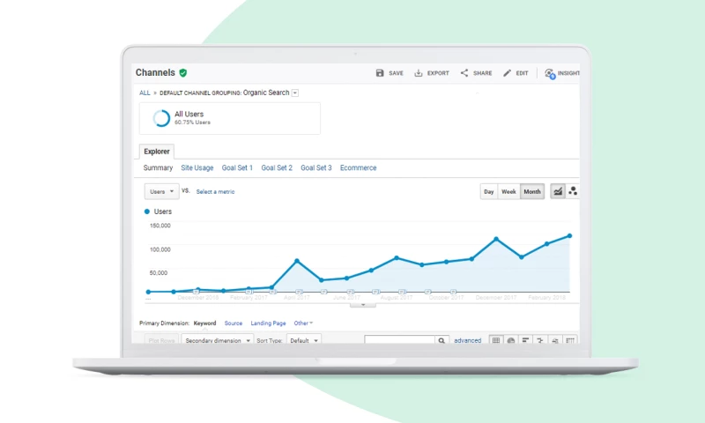The height and width of the screenshot is (423, 705).
Task: Click the Landing Page dimension link
Action: tap(268, 323)
